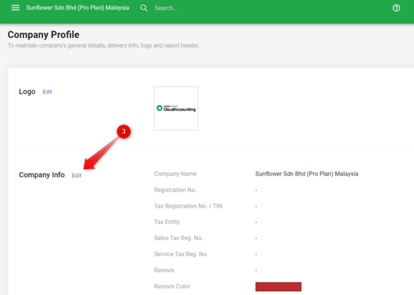Click Edit link next to Logo
The image size is (414, 295).
(47, 92)
